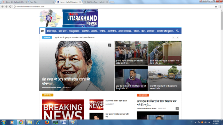Open the NH-74 CBI probe protest story thumbnail

(x=131, y=53)
